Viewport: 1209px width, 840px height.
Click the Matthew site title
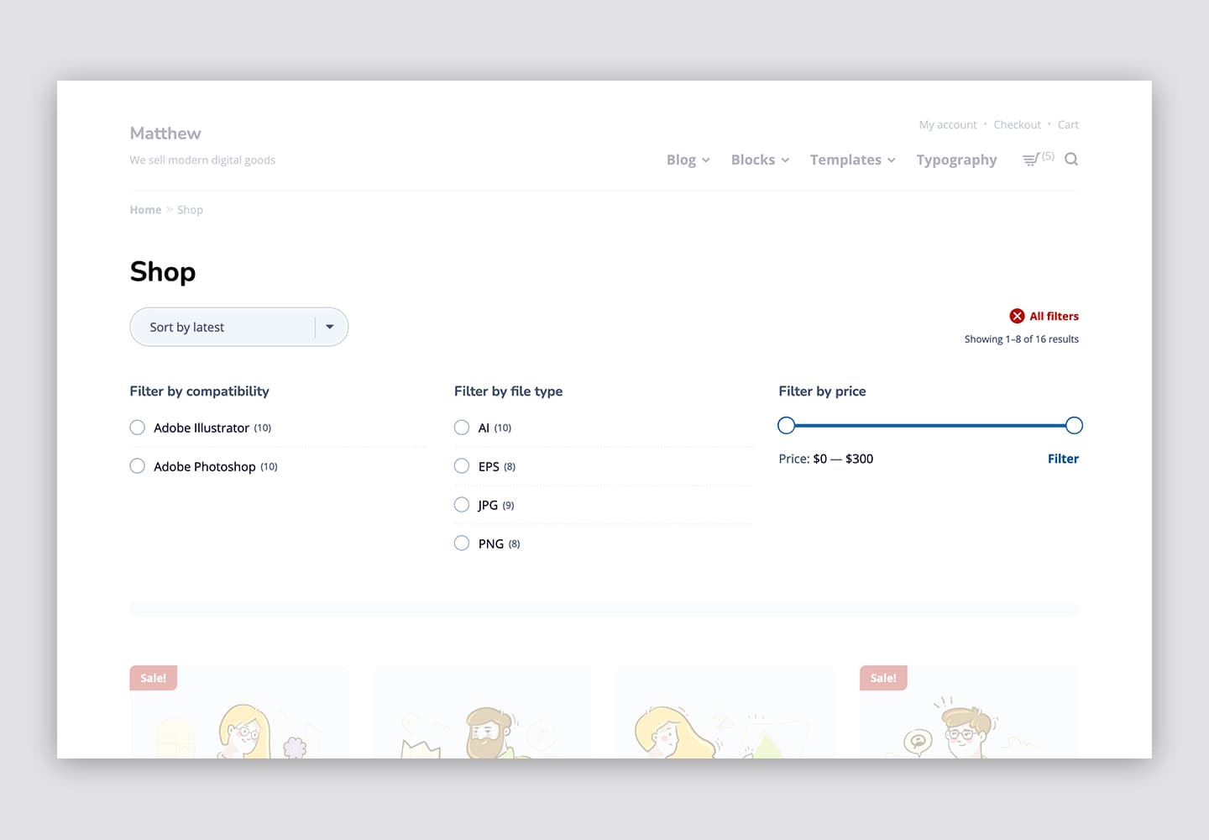(x=165, y=134)
